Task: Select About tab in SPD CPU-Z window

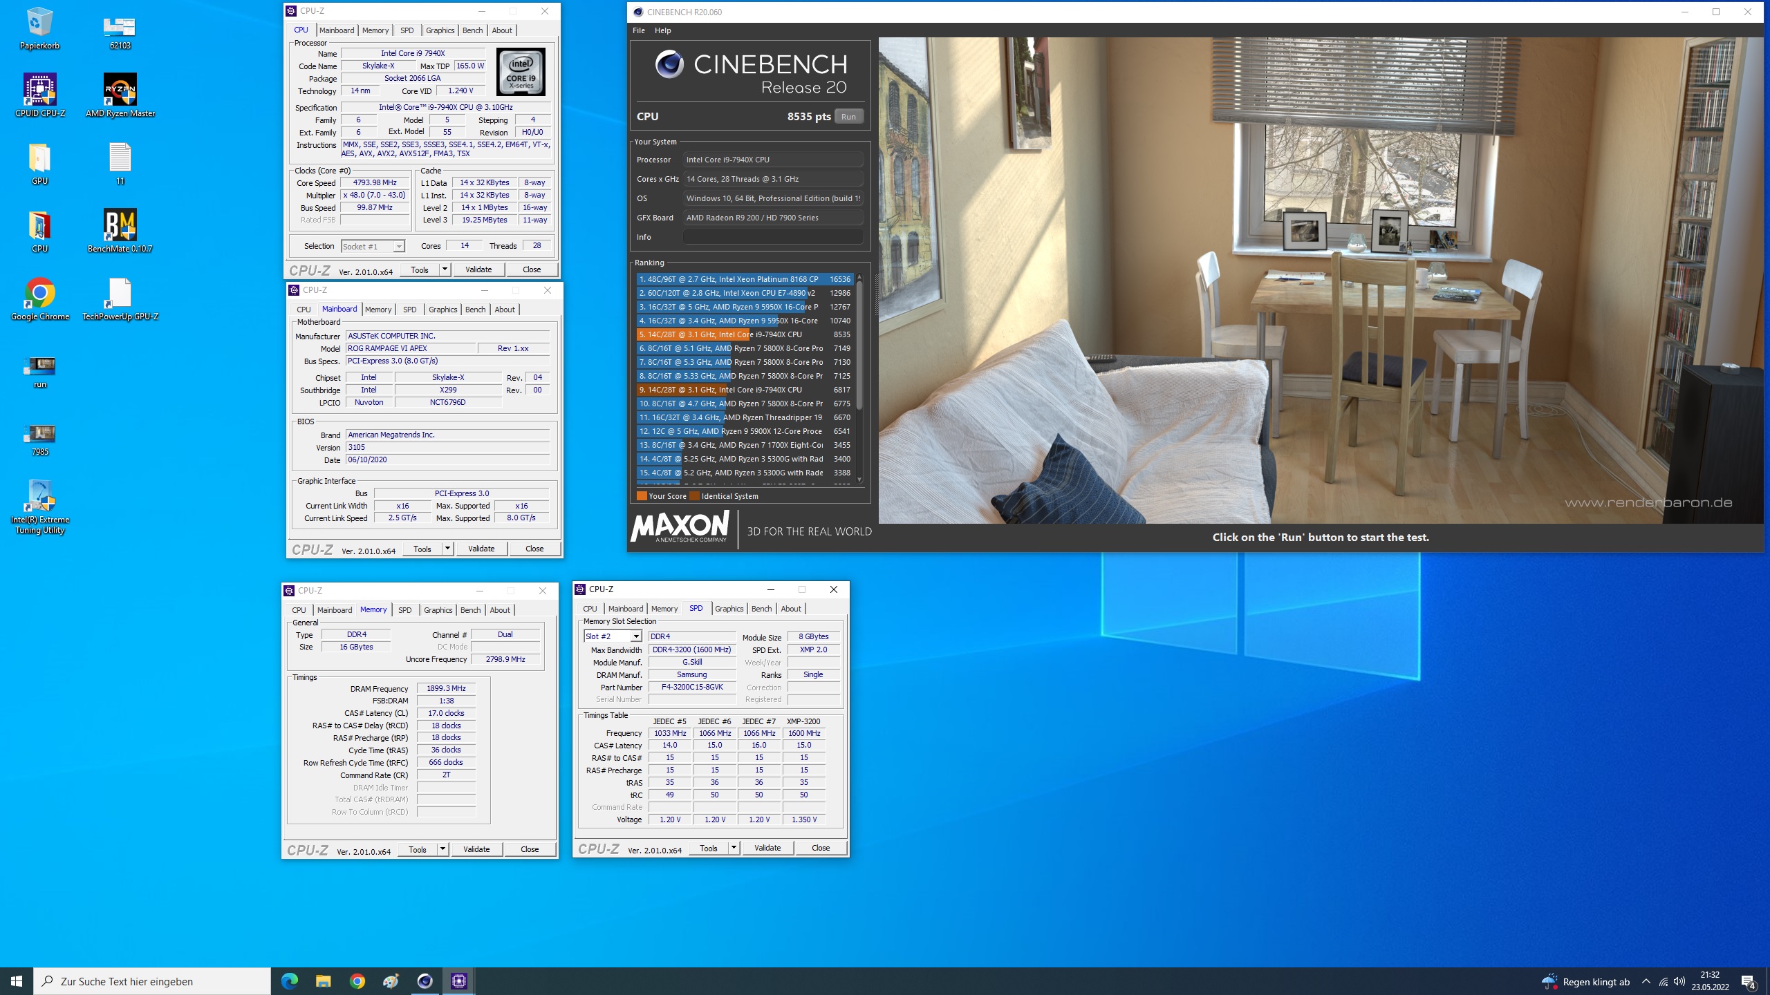Action: point(791,609)
